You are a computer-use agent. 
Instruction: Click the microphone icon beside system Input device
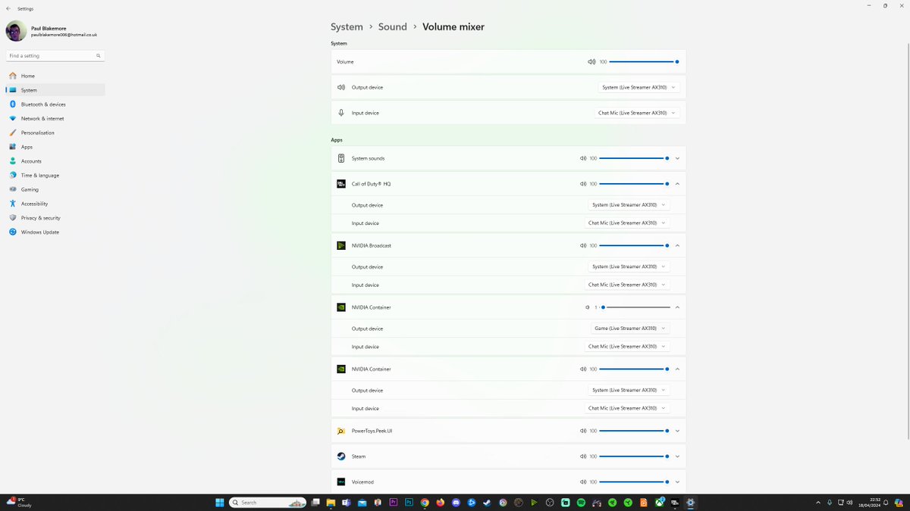[x=341, y=112]
